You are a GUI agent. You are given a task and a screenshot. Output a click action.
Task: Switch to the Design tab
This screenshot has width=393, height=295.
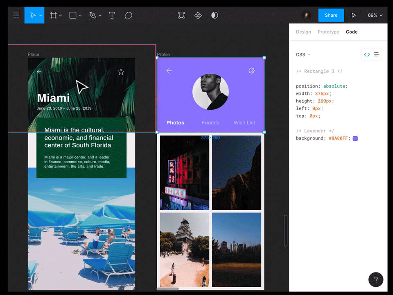(303, 32)
